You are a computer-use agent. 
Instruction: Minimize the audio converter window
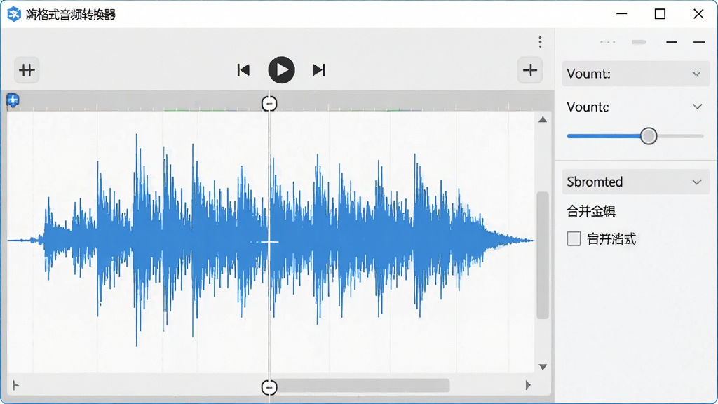[621, 14]
